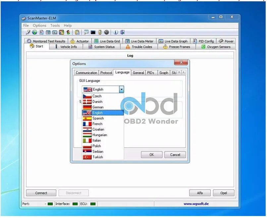Switch to the Live Data Grid tab

(x=107, y=41)
